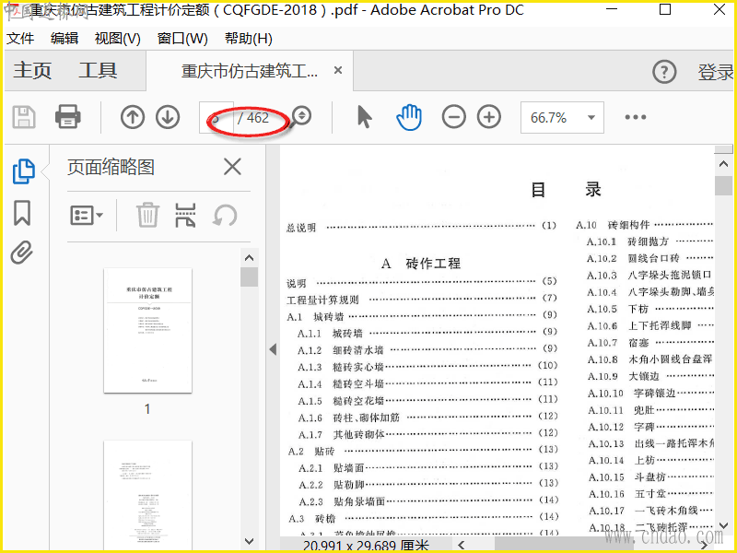
Task: Open the help question mark icon
Action: [664, 72]
